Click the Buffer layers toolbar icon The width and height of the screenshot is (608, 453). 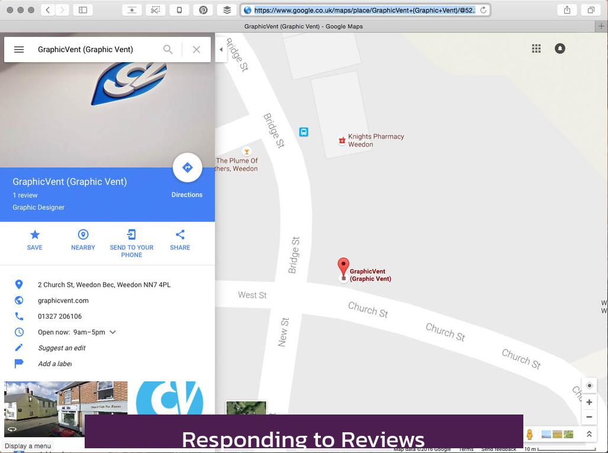click(227, 10)
